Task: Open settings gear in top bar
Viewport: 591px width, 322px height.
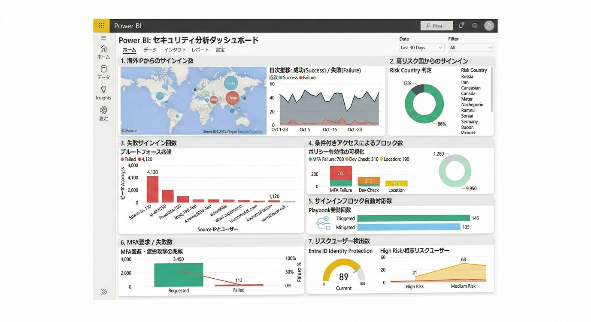Action: point(475,26)
